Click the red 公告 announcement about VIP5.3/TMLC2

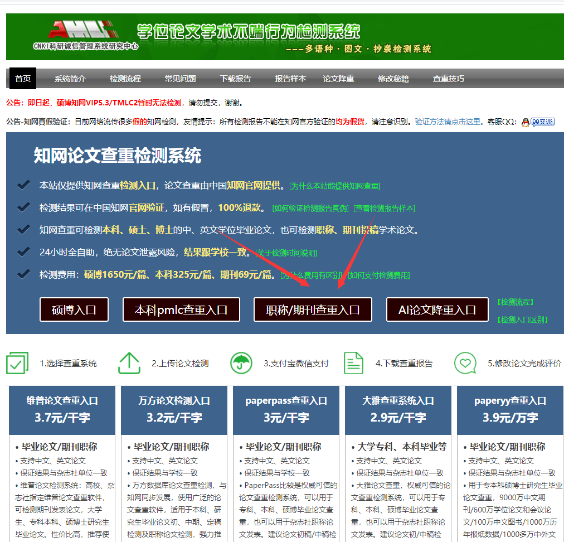click(94, 103)
